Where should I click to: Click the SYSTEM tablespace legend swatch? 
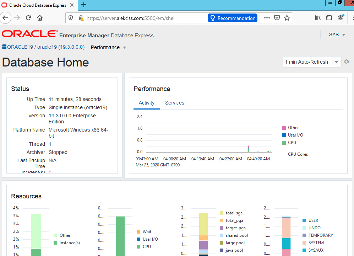(304, 243)
